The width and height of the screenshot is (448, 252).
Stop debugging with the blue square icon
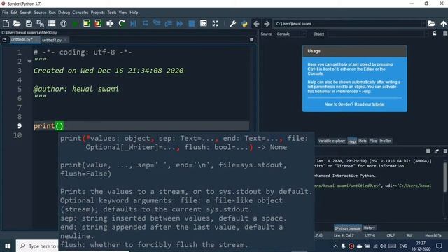pos(192,23)
